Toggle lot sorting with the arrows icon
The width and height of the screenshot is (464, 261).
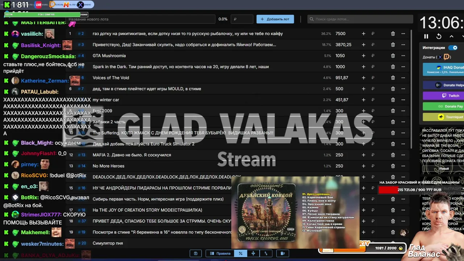pyautogui.click(x=266, y=253)
